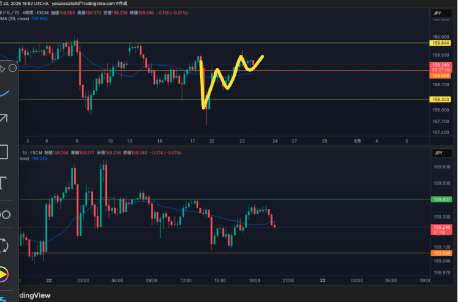458x302 pixels.
Task: Open JPY currency selector on bottom chart
Action: point(439,153)
